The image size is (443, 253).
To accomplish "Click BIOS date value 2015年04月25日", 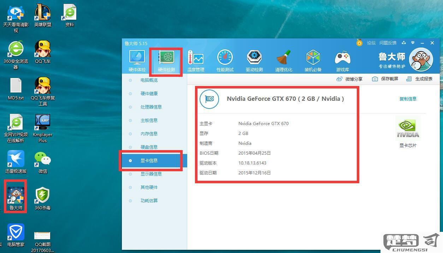I will [x=255, y=153].
